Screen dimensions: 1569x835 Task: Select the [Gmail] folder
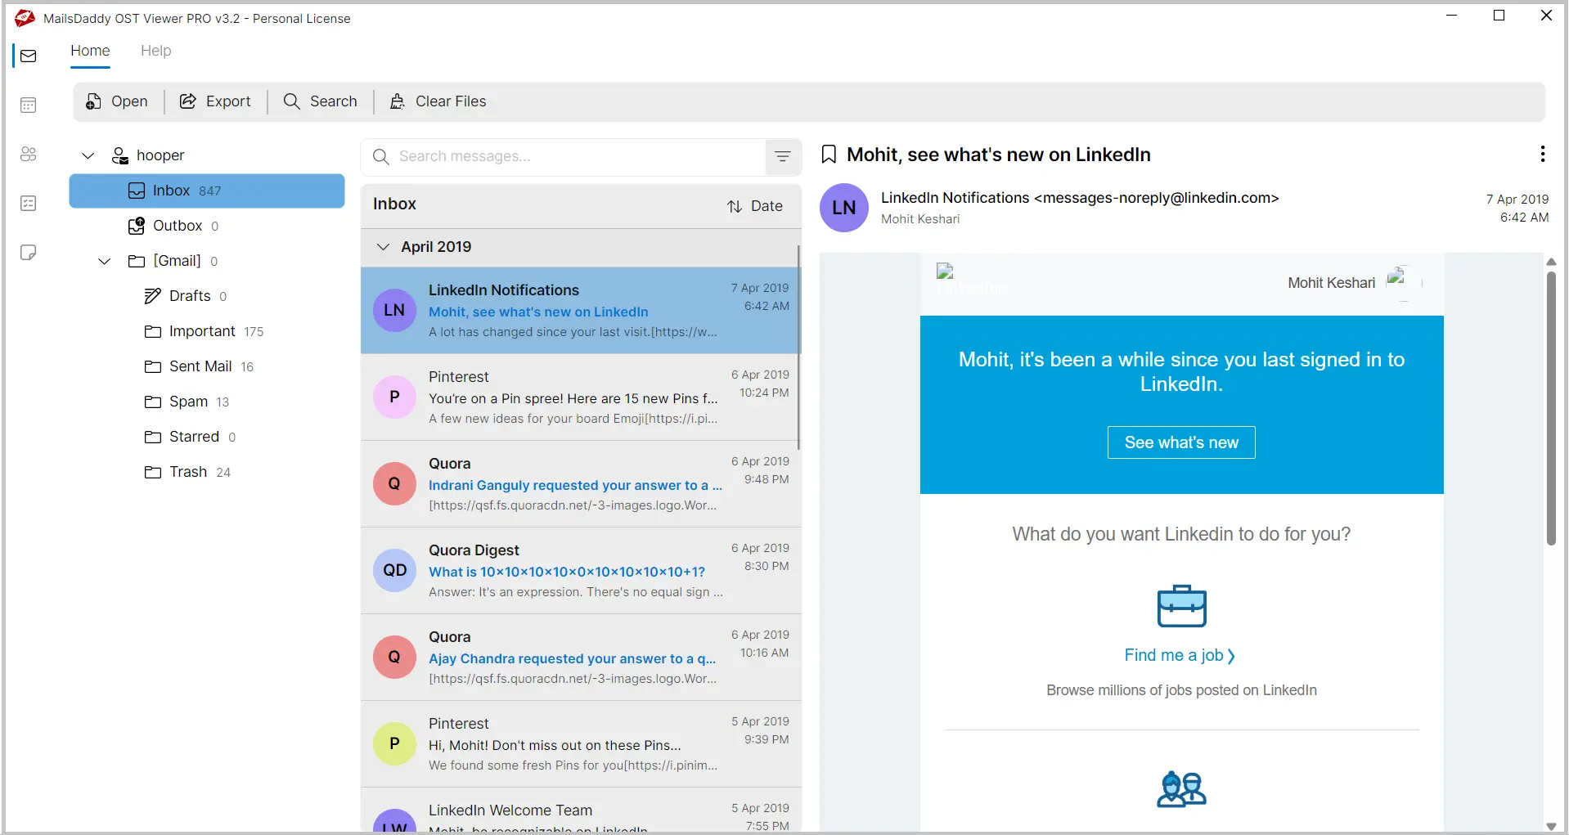177,261
